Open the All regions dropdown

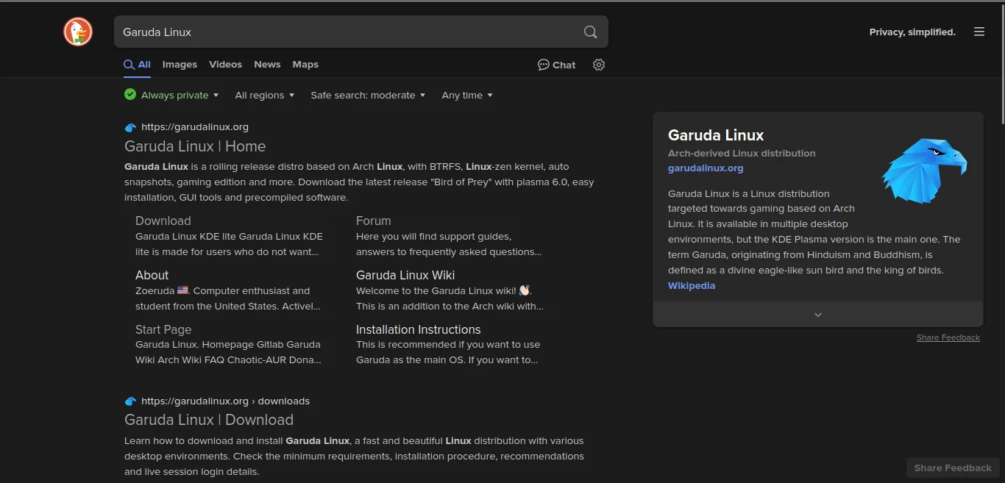[x=265, y=95]
